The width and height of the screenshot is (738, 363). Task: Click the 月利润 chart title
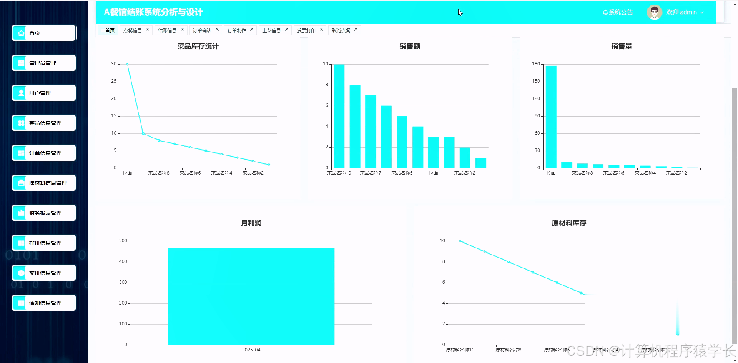tap(251, 223)
